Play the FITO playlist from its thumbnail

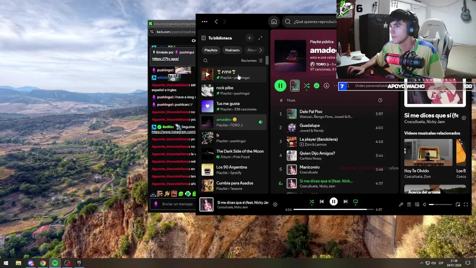(208, 74)
